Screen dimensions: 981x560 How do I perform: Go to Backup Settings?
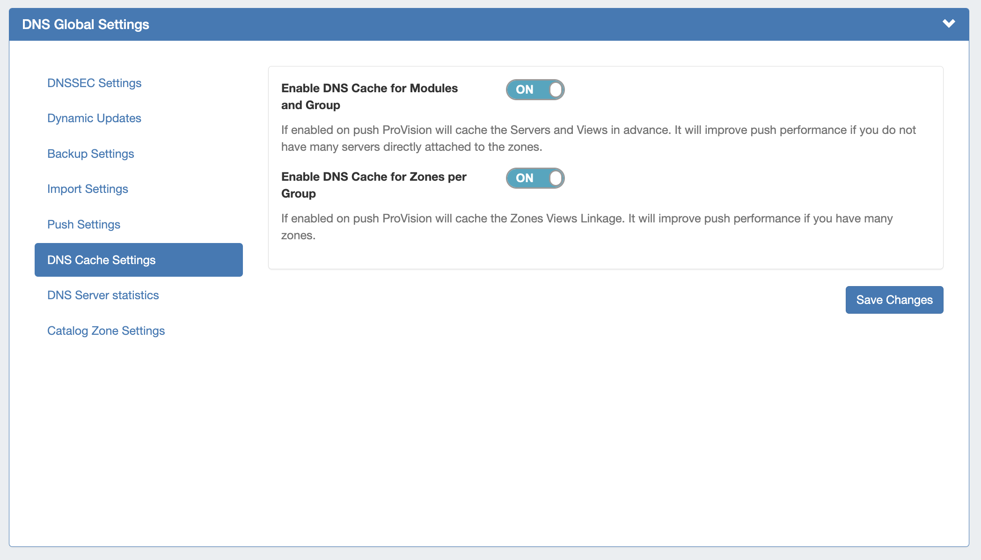(x=90, y=154)
